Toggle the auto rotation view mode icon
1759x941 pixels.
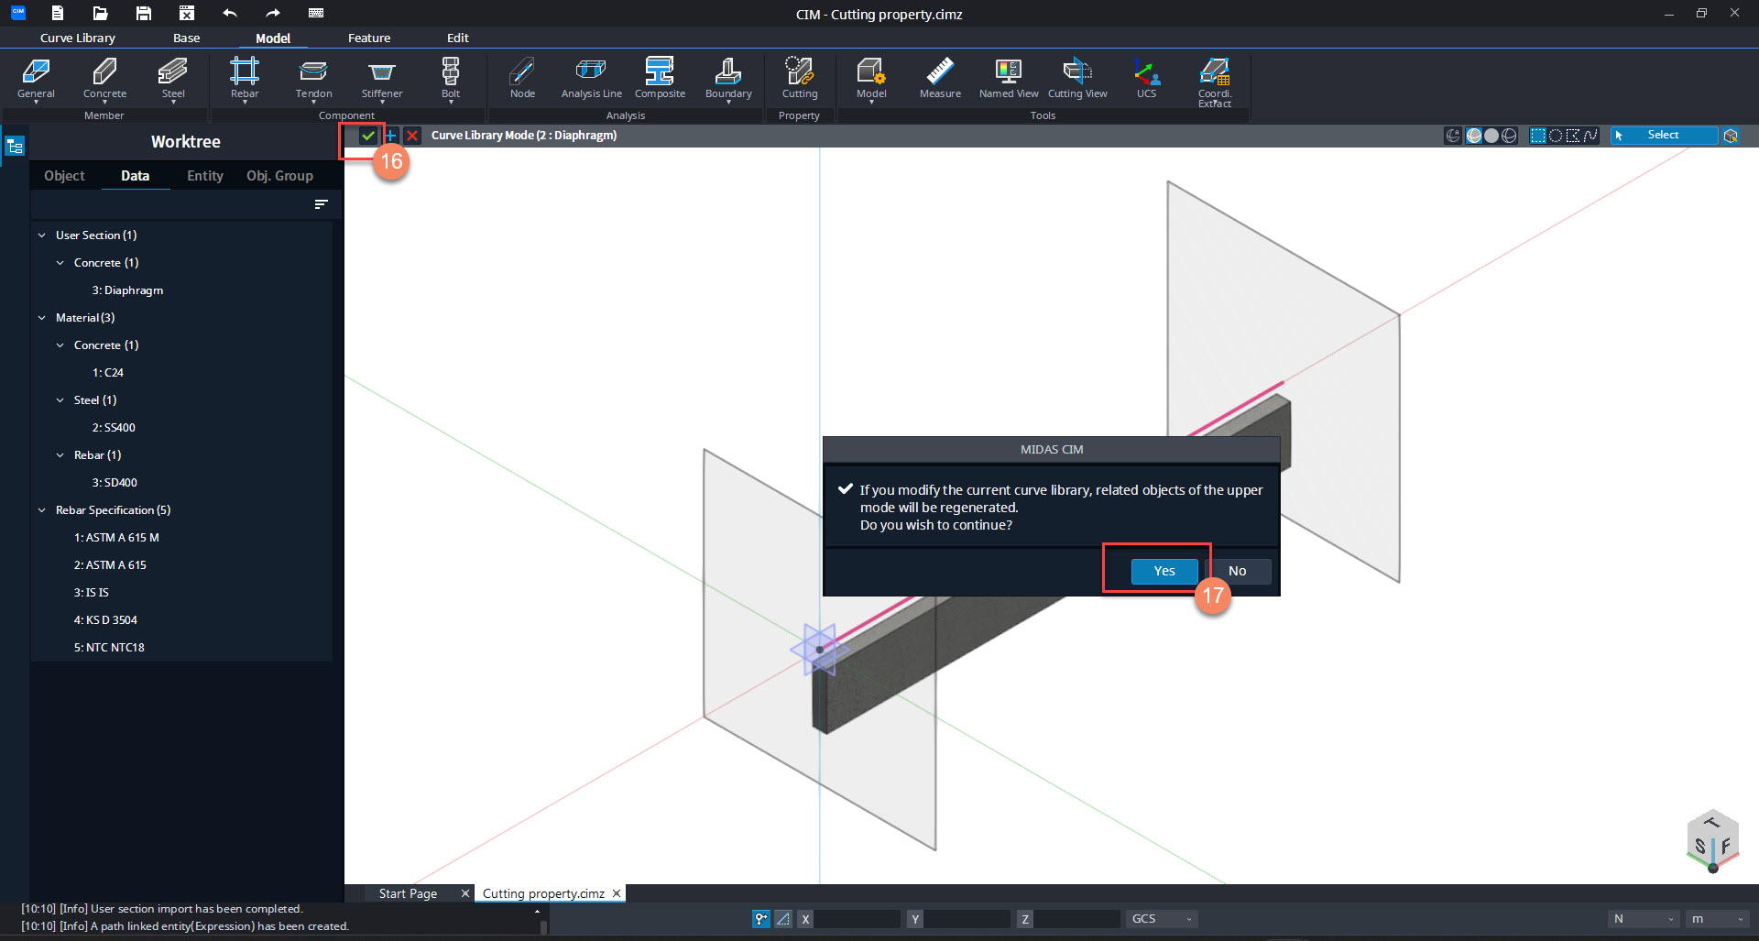point(1453,136)
